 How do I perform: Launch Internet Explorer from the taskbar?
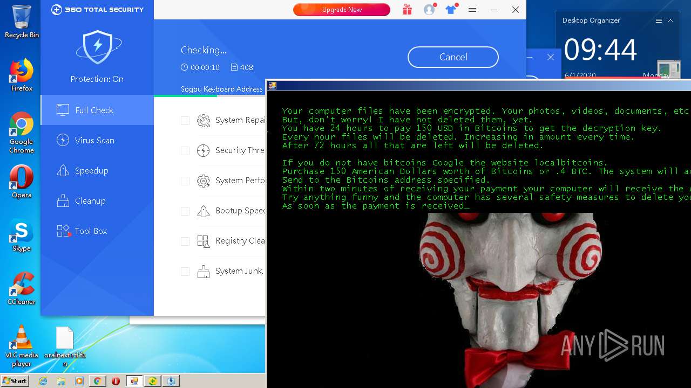43,381
